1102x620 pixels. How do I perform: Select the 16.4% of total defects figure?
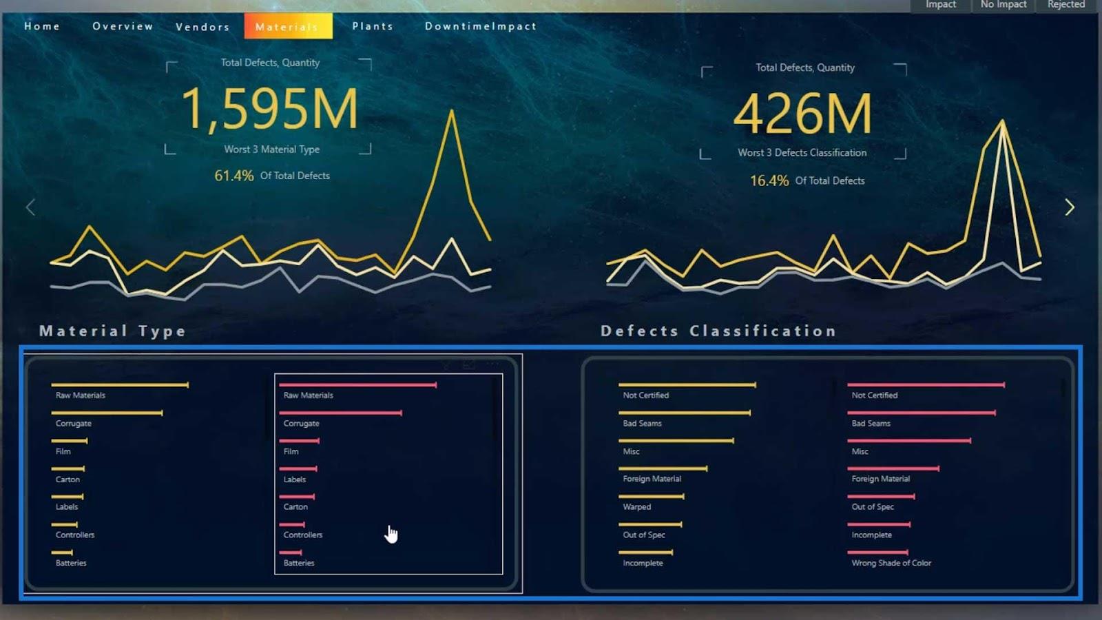(x=769, y=180)
